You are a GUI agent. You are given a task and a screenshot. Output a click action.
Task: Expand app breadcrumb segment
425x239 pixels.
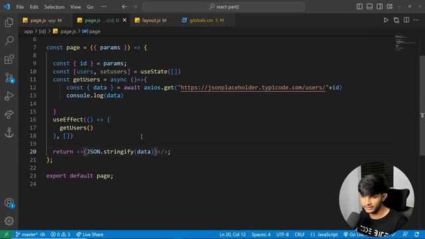coord(28,31)
